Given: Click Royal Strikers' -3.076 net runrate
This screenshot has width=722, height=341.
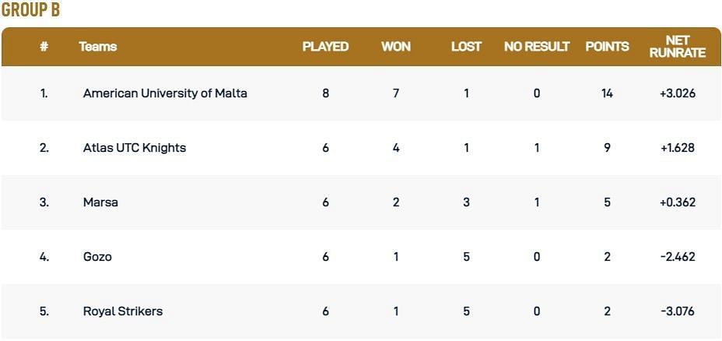Looking at the screenshot, I should point(676,311).
